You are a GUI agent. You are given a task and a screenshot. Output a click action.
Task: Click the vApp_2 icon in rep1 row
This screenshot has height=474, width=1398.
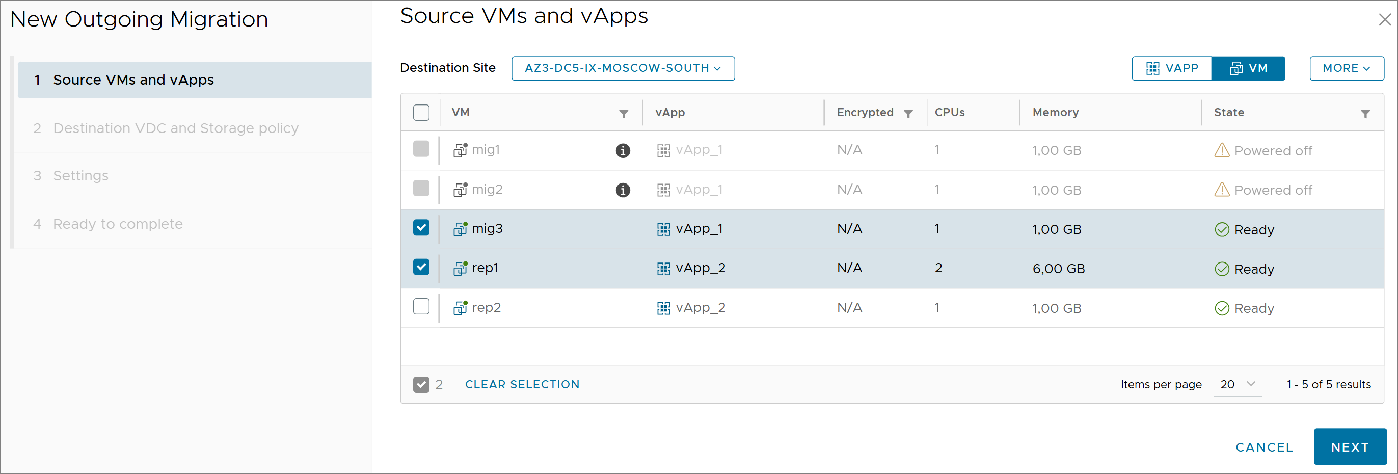(663, 269)
